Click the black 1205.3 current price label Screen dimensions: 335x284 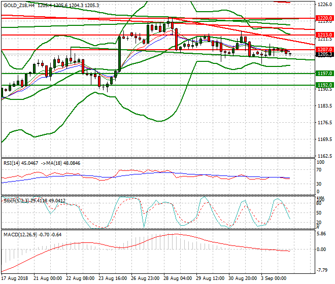(x=324, y=54)
